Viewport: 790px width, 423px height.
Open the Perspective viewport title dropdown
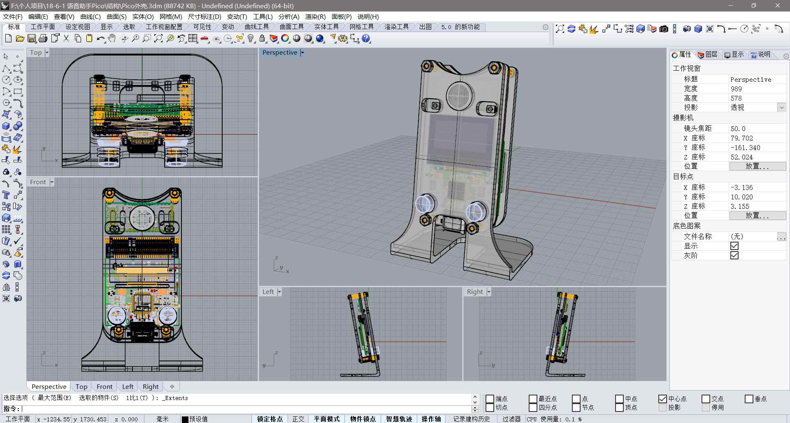302,53
